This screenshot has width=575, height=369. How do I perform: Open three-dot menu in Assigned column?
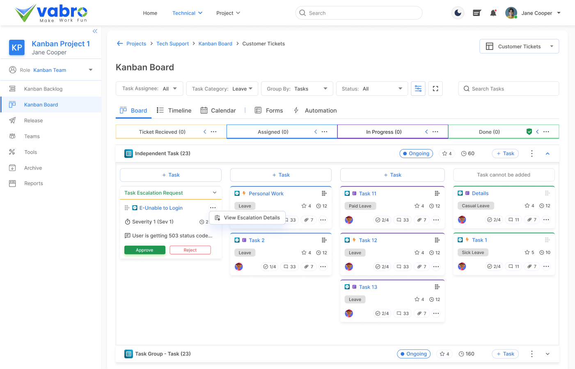coord(324,132)
